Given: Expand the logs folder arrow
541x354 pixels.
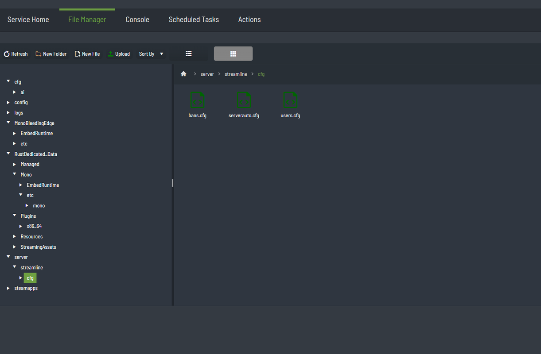Looking at the screenshot, I should 8,112.
